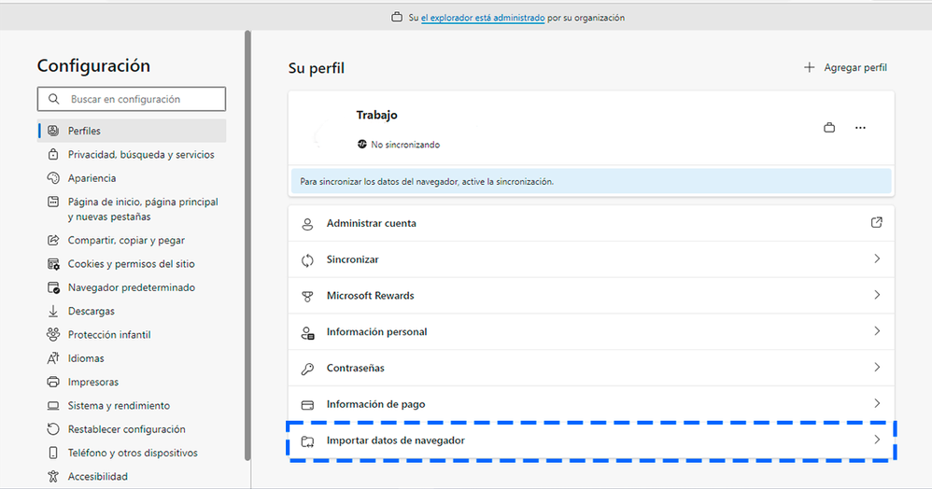Open Contraseñas settings

[591, 368]
